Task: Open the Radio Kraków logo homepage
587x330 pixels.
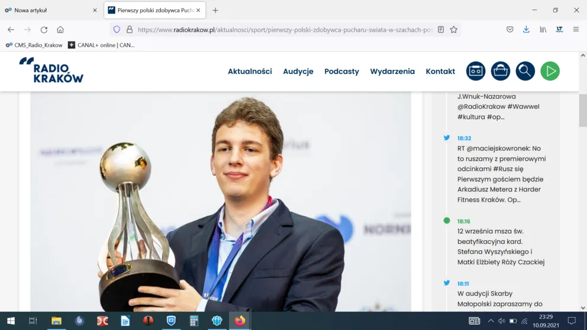Action: pos(51,70)
